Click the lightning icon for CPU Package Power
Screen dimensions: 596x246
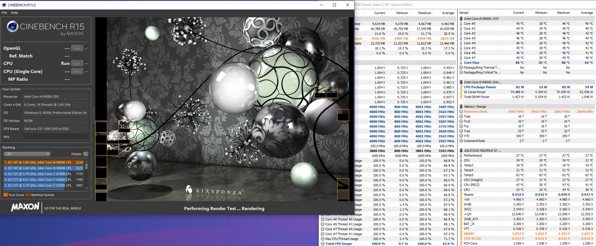tap(461, 87)
